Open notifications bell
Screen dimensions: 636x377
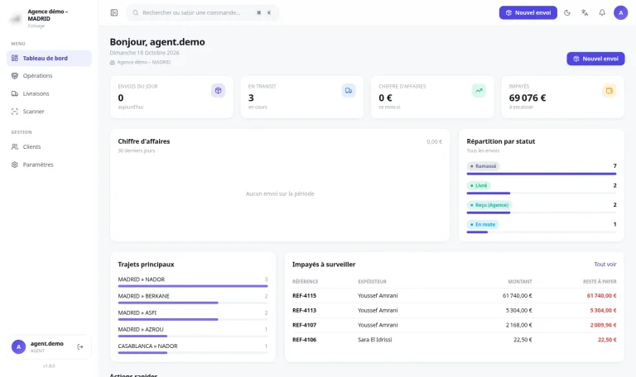coord(602,12)
